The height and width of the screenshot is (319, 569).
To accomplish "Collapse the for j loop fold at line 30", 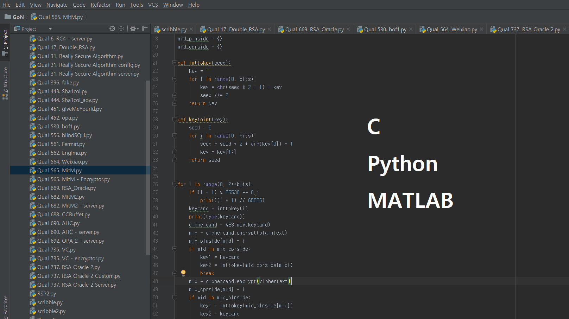I will [175, 136].
